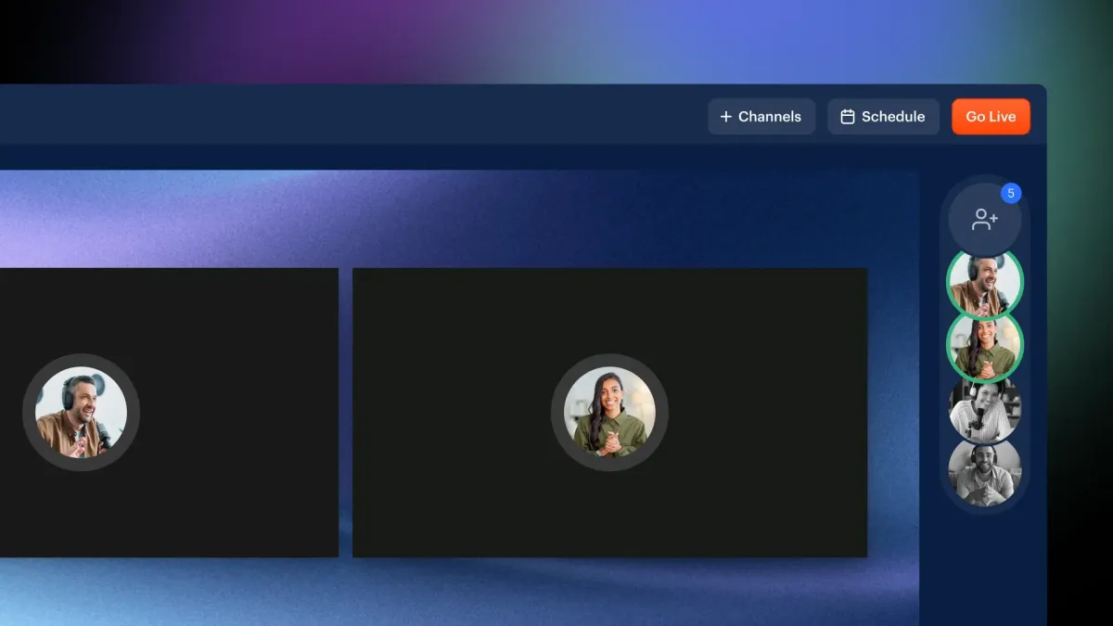Open the Channels panel
1113x626 pixels.
(x=761, y=117)
